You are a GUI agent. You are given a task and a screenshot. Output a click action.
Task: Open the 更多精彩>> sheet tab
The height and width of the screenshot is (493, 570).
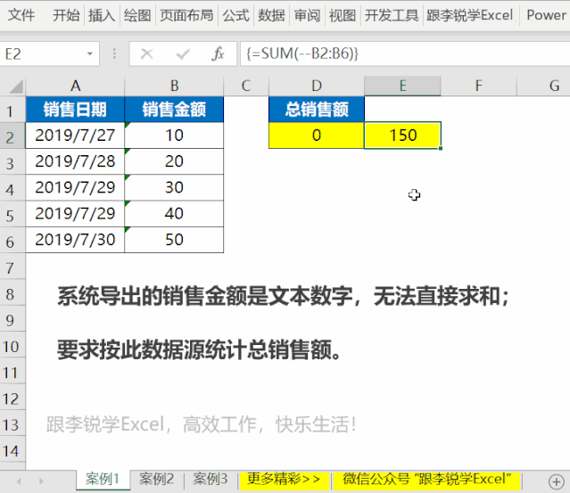click(284, 480)
